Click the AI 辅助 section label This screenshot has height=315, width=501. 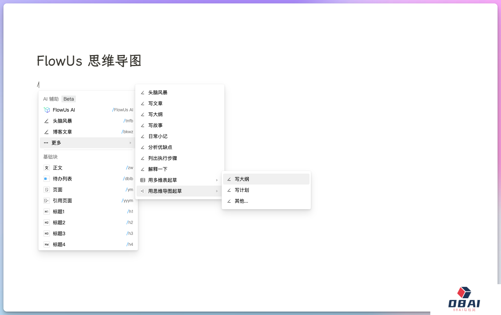[51, 99]
